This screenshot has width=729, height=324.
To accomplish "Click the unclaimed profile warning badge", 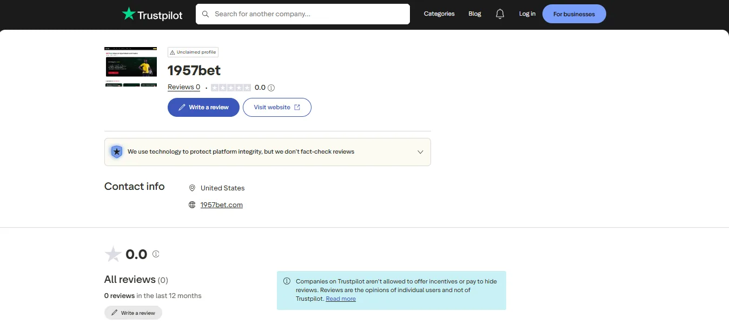I will 193,52.
